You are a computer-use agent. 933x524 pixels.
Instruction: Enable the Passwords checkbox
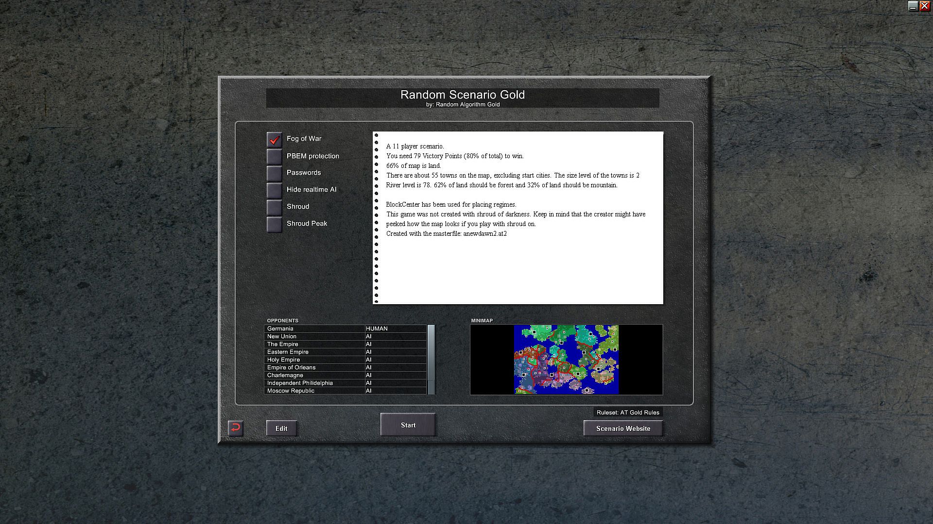[x=274, y=173]
